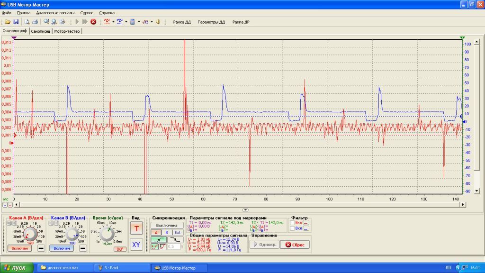
Task: Select rising edge trigger slope
Action: 158,239
